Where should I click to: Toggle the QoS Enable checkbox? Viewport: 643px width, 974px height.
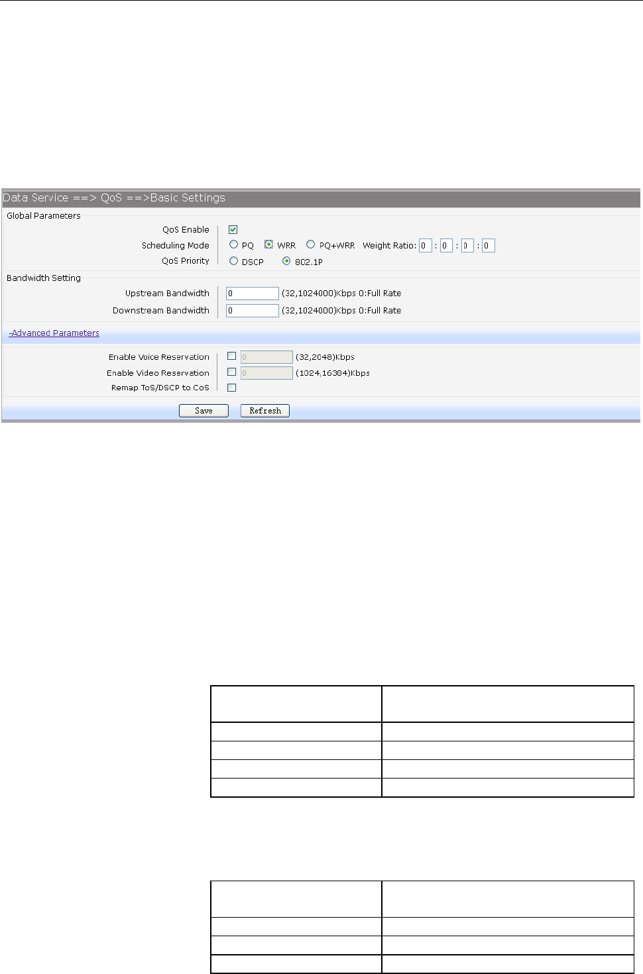tap(233, 230)
